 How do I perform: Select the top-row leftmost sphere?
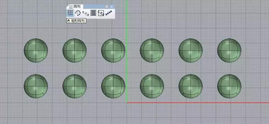36,50
